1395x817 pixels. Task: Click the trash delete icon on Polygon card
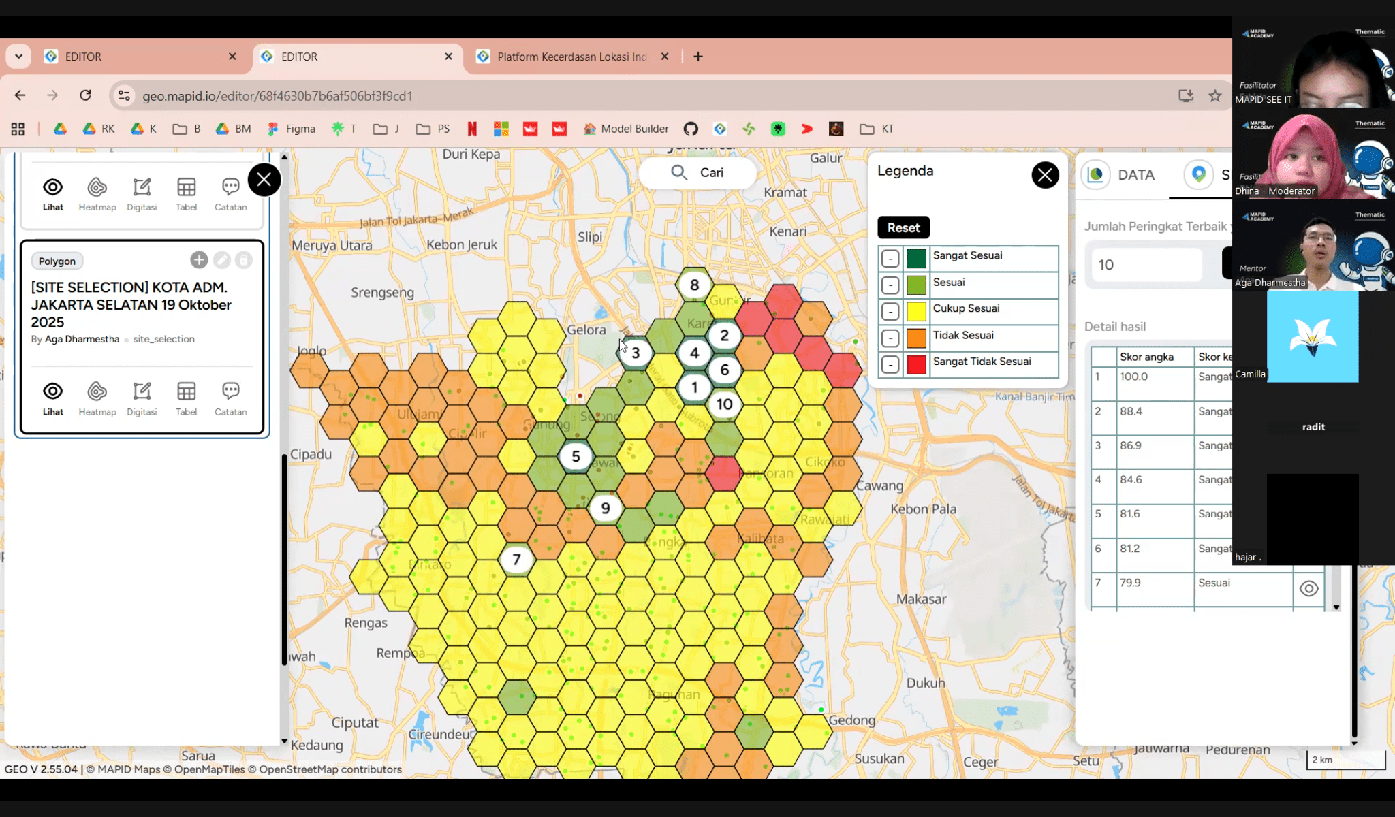pos(244,260)
